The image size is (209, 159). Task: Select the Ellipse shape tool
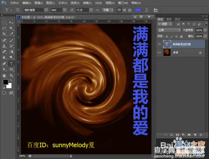[11, 69]
